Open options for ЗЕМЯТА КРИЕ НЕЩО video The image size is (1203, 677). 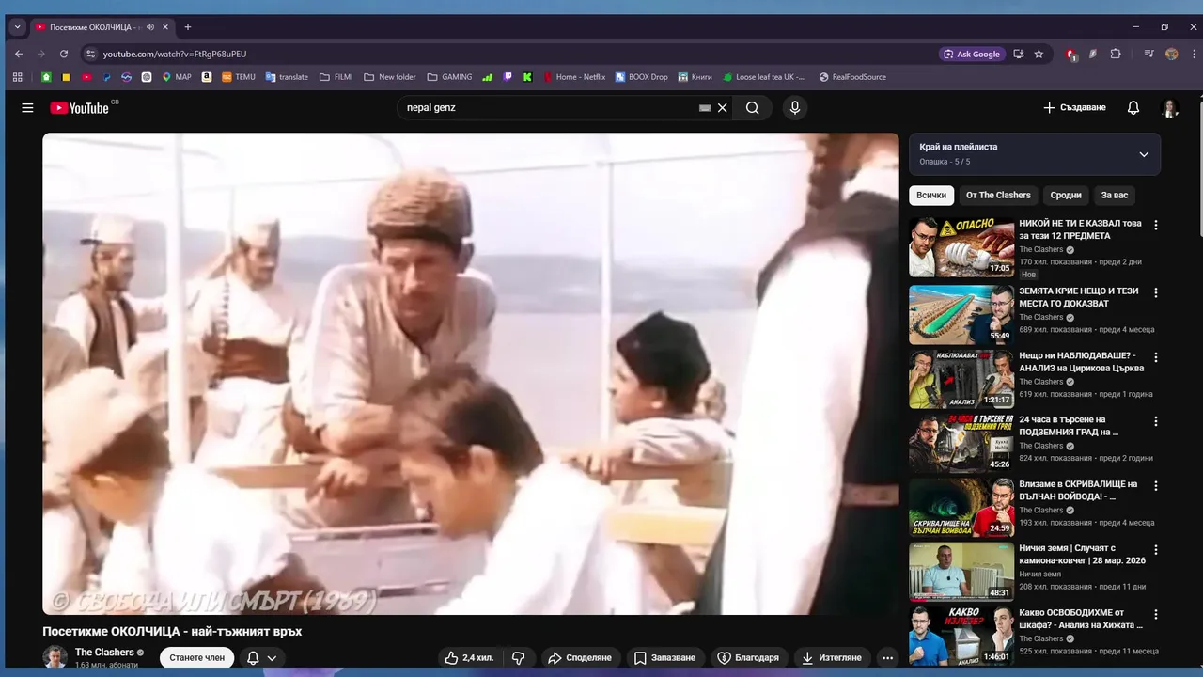point(1156,293)
